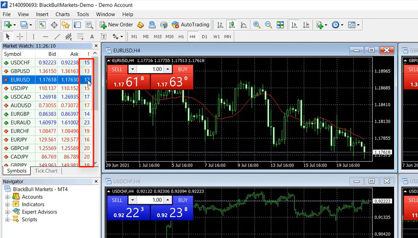Switch to M1 timeframe
418x238 pixels.
pos(134,36)
